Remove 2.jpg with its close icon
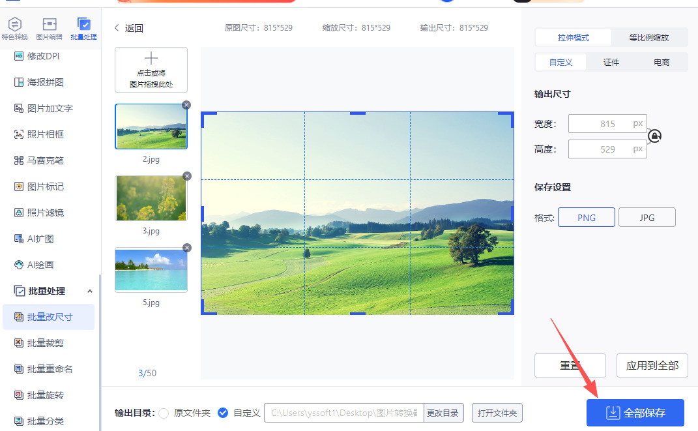698x431 pixels. (x=186, y=104)
